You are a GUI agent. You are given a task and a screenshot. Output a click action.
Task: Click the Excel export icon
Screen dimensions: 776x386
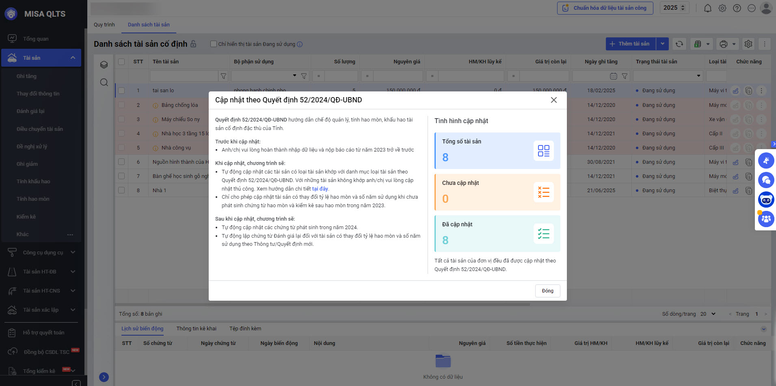[x=698, y=44]
